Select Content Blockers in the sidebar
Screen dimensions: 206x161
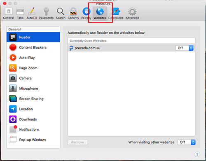[33, 47]
